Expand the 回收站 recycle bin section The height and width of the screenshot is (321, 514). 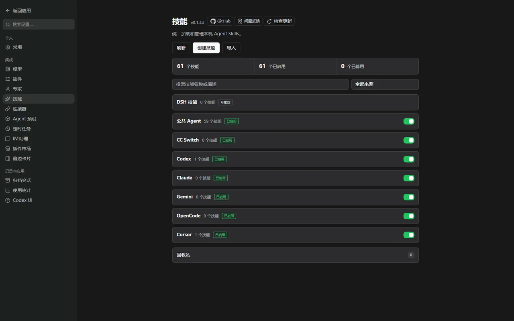(296, 255)
